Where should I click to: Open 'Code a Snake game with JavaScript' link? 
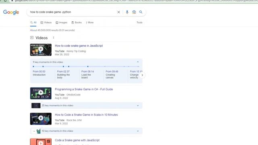pos(77,140)
